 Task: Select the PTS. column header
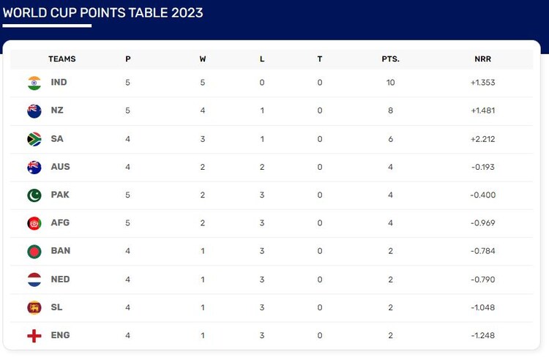coord(390,59)
